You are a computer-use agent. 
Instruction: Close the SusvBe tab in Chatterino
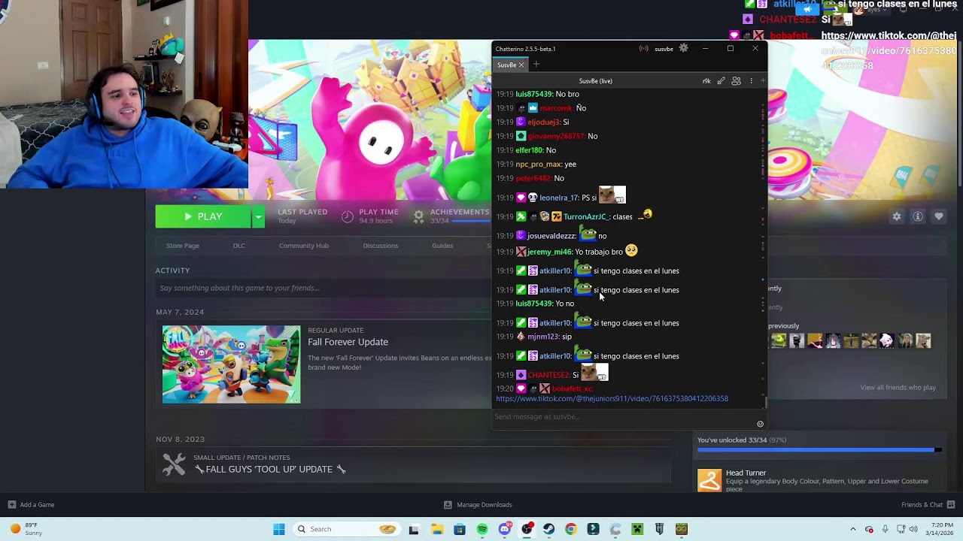(521, 65)
